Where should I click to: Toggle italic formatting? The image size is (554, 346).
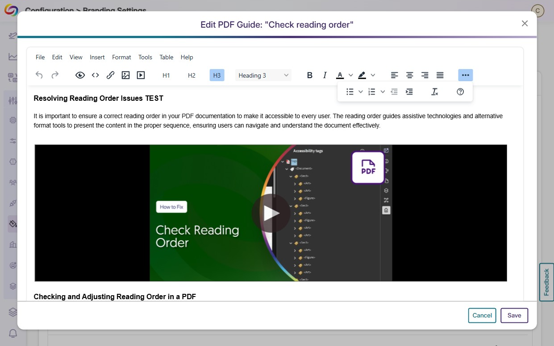[x=325, y=75]
